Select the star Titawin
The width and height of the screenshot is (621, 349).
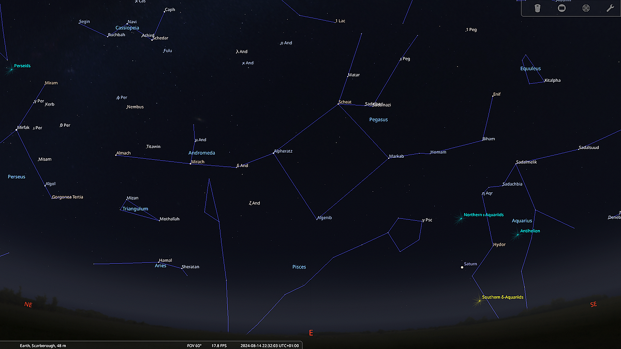(146, 147)
